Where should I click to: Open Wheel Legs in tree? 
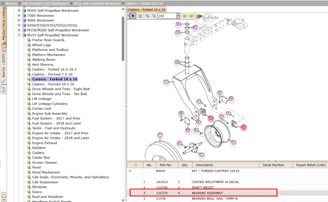click(x=41, y=45)
